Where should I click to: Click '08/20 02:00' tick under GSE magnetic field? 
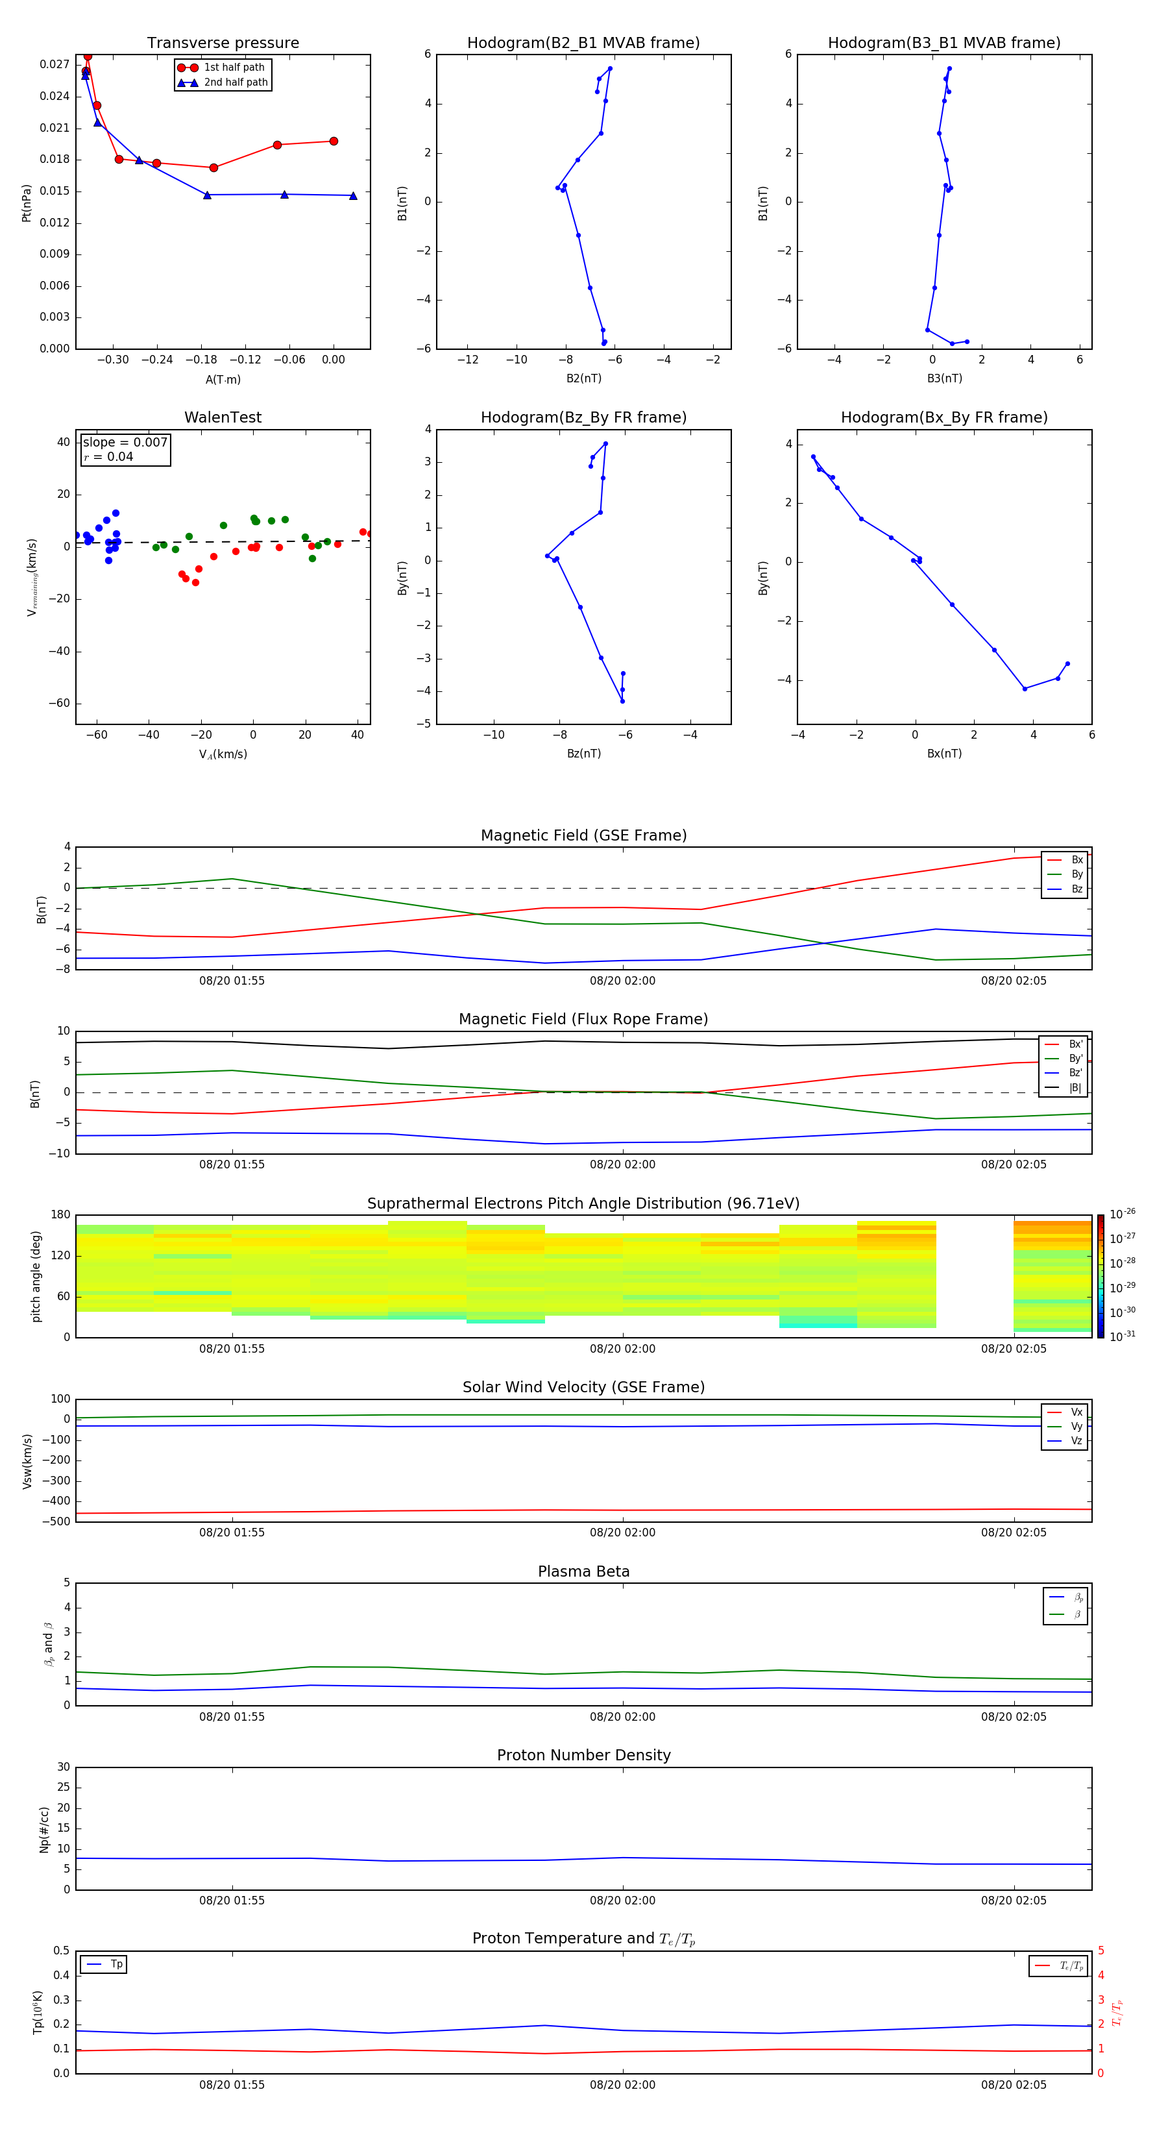pyautogui.click(x=623, y=981)
